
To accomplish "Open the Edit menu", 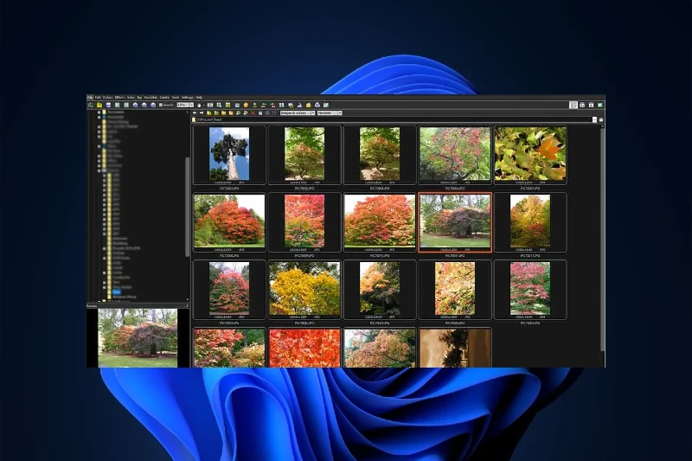I will (x=98, y=97).
